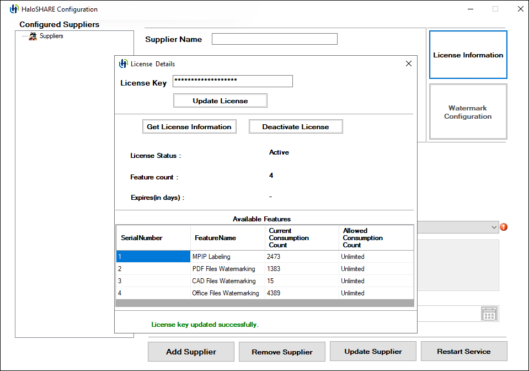Restart the service using Restart Service
The height and width of the screenshot is (371, 529).
(463, 352)
